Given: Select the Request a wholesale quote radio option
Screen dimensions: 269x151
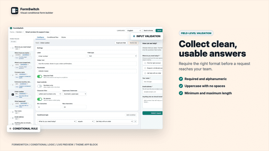Looking at the screenshot, I should click(145, 68).
